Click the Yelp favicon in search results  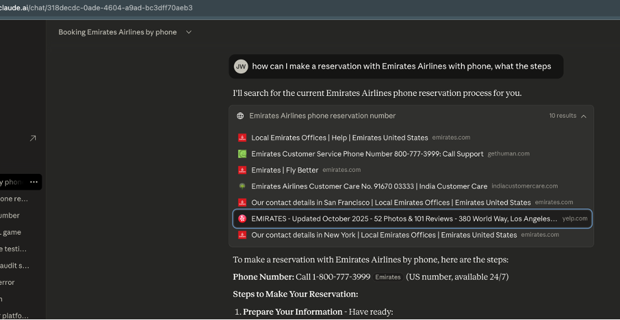tap(242, 219)
